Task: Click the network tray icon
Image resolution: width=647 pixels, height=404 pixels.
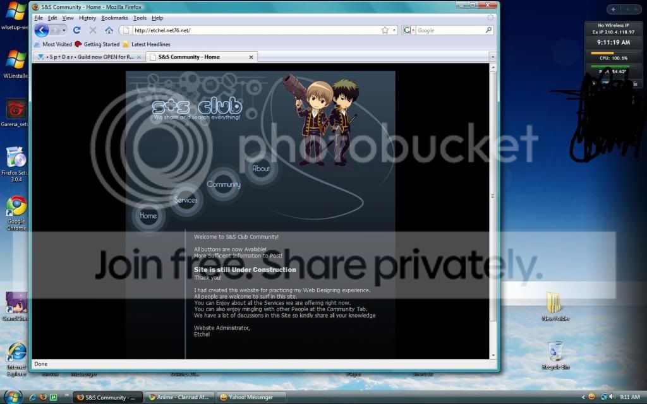Action: (x=604, y=397)
